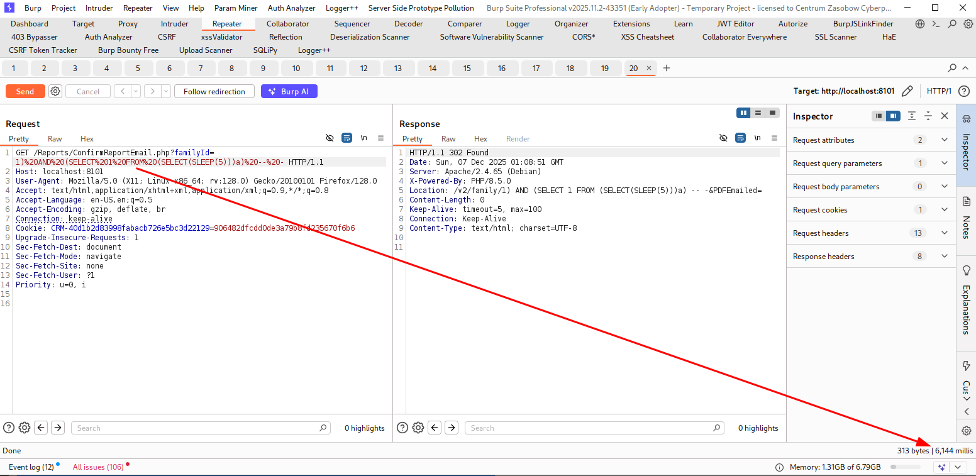976x476 pixels.
Task: Toggle \n display in Response panel
Action: point(757,138)
